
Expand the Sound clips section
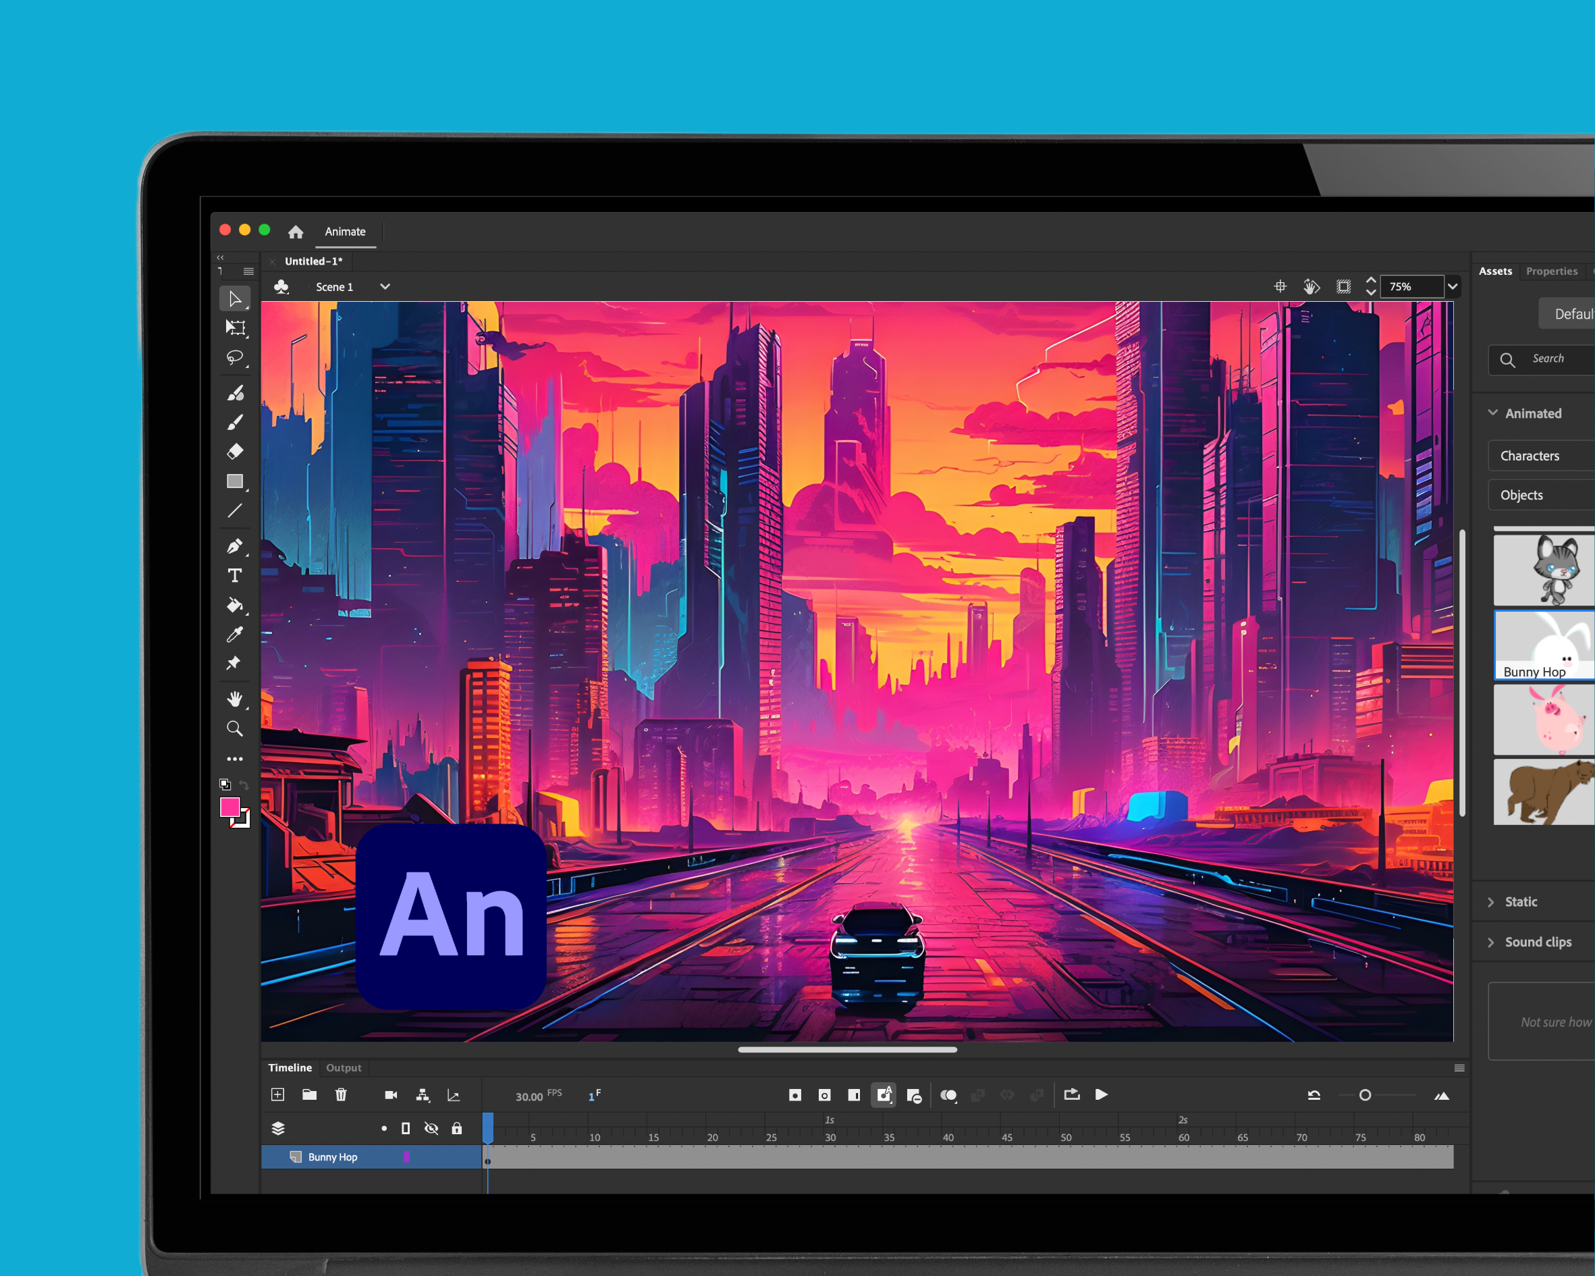click(1538, 942)
